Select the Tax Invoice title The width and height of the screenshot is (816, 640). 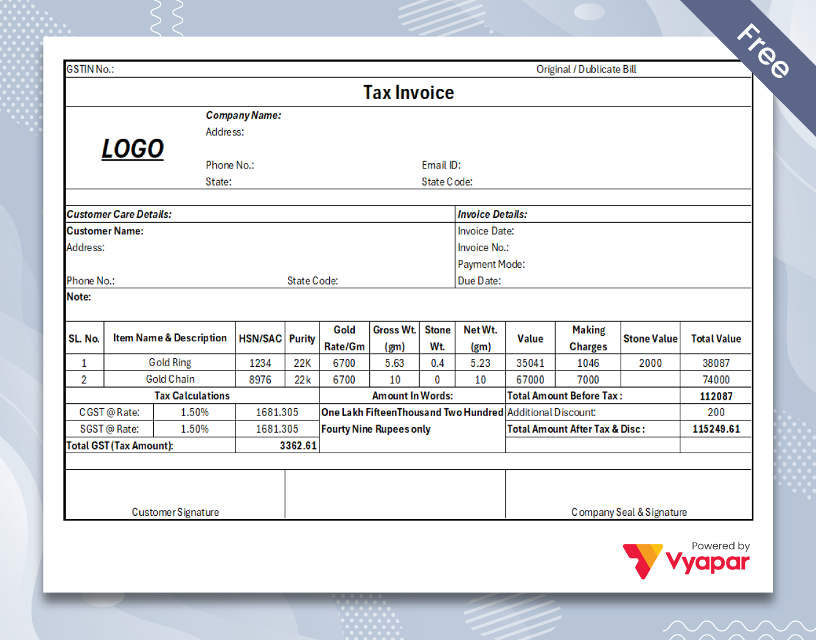[409, 92]
